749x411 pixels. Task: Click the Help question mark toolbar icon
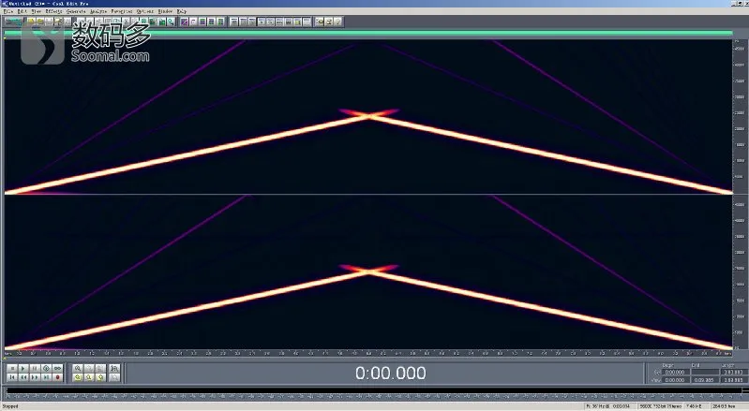337,22
